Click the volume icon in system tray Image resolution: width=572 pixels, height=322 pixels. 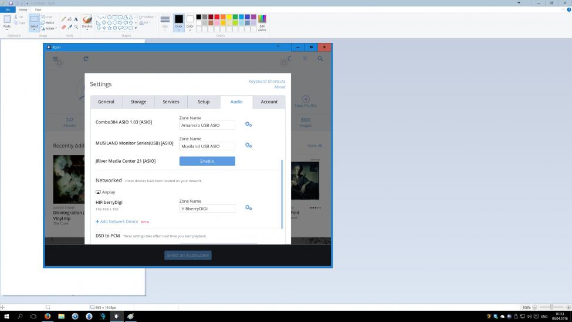529,317
